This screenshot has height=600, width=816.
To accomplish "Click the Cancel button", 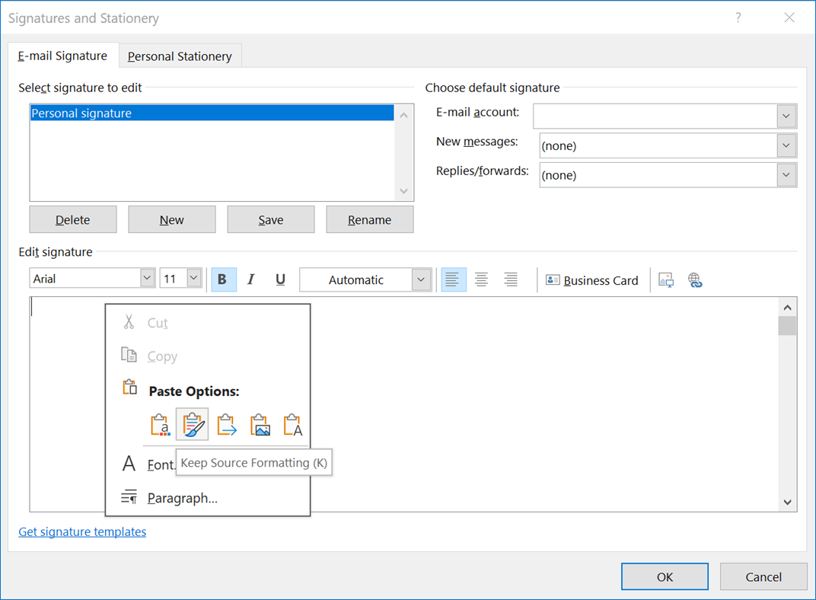I will tap(763, 576).
